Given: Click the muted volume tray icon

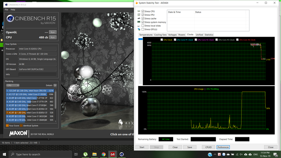Looking at the screenshot, I should [241, 154].
